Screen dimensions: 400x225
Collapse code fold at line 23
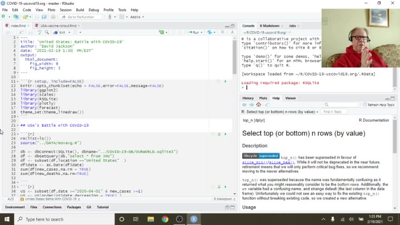(17, 134)
